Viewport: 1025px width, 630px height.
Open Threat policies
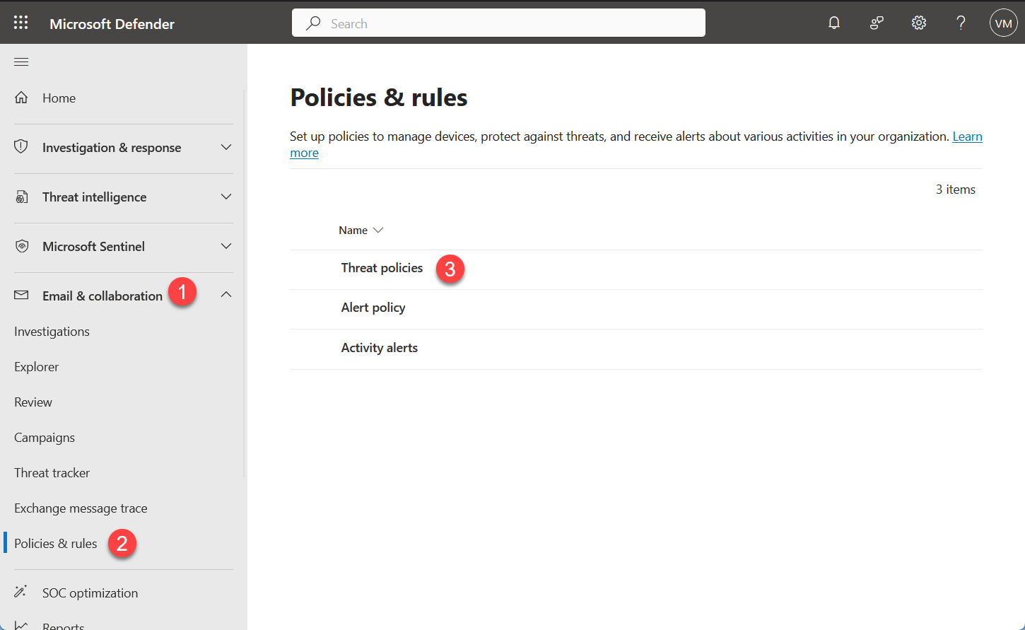tap(382, 268)
